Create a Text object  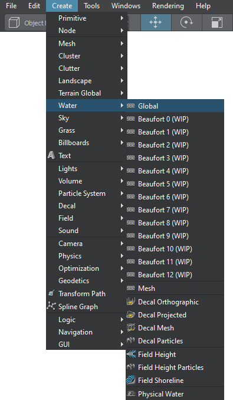pyautogui.click(x=86, y=155)
